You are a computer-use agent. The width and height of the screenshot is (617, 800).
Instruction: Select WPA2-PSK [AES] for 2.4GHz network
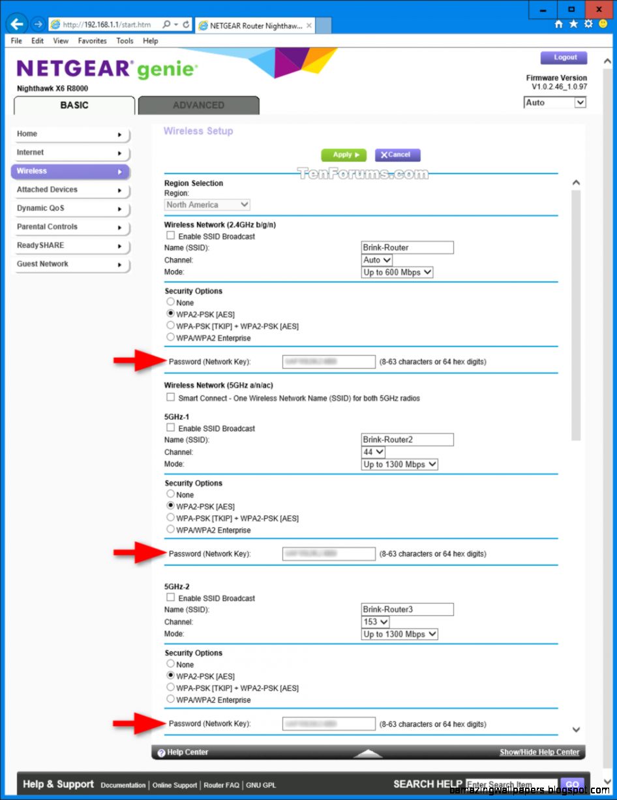point(171,314)
